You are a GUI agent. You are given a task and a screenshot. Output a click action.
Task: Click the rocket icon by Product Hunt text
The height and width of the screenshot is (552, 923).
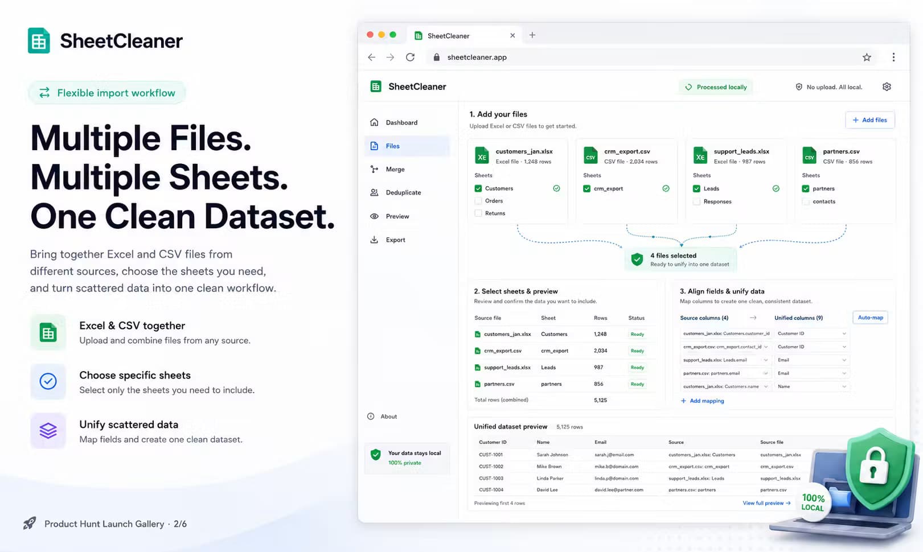[x=30, y=523]
